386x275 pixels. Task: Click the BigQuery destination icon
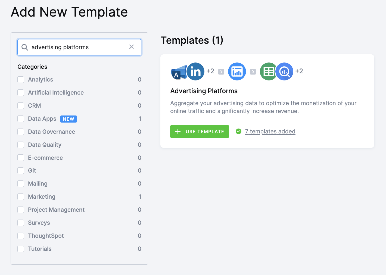[284, 71]
